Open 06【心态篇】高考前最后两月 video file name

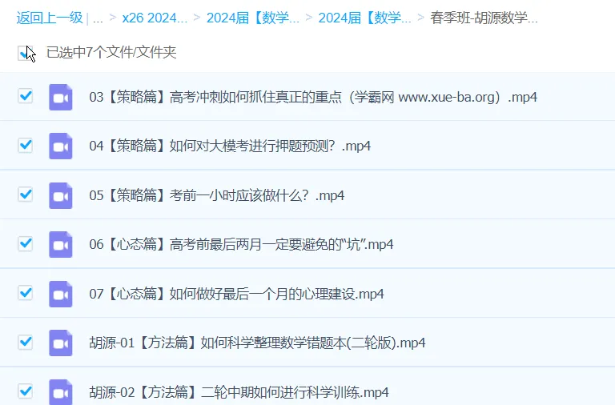click(241, 245)
